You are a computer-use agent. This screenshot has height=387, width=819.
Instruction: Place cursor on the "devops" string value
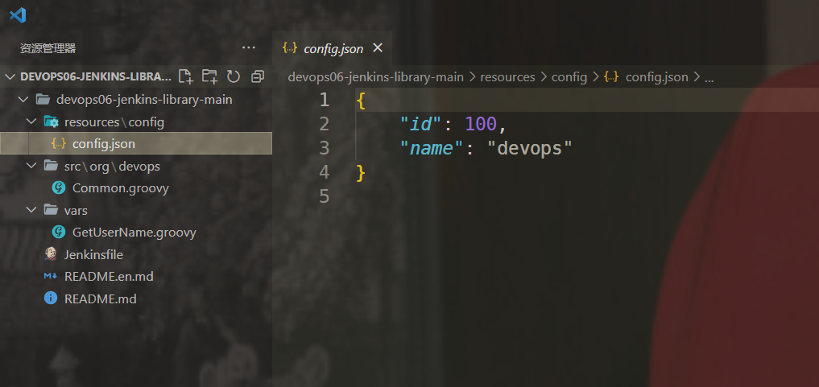530,148
